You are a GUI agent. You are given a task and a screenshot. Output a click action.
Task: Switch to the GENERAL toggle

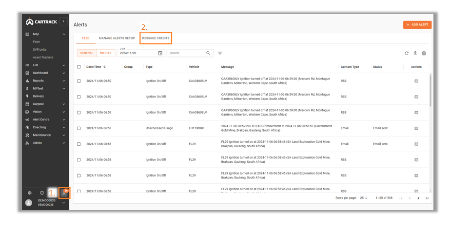(87, 53)
